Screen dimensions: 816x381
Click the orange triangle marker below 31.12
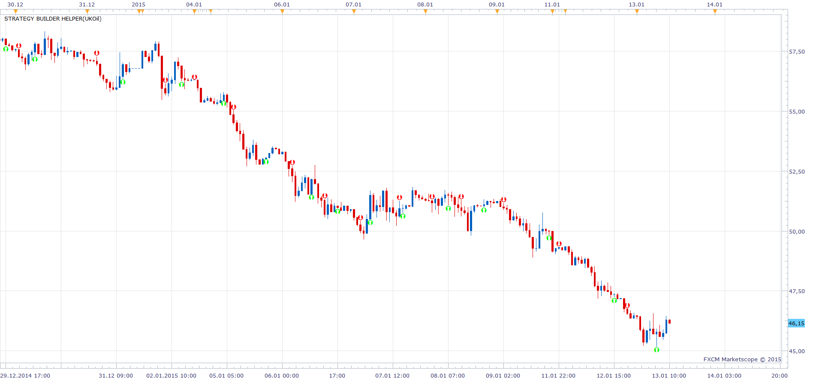[87, 12]
